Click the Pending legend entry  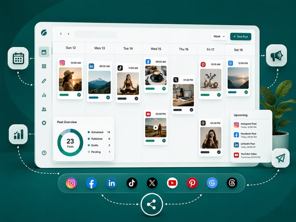(x=99, y=152)
